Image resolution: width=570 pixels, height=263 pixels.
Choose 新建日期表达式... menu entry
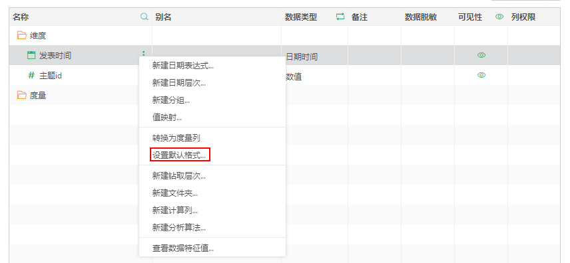tap(183, 66)
